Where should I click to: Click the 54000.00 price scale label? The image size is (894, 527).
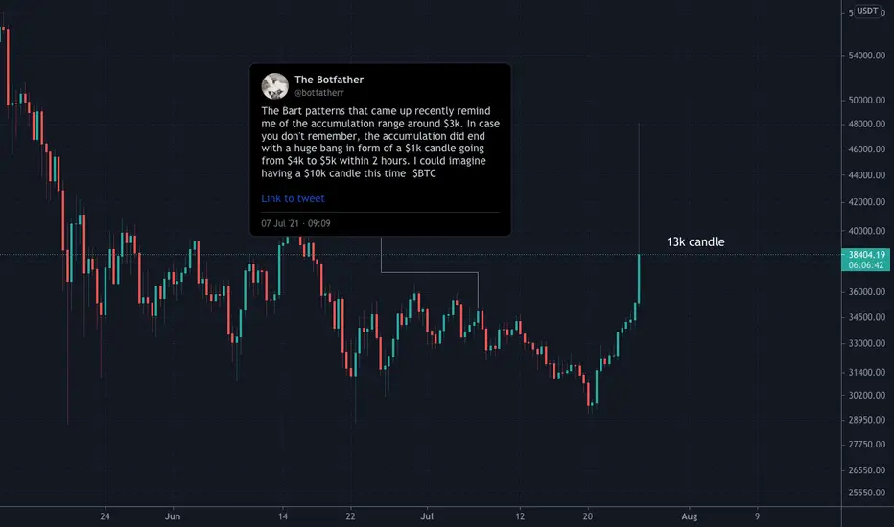point(866,56)
